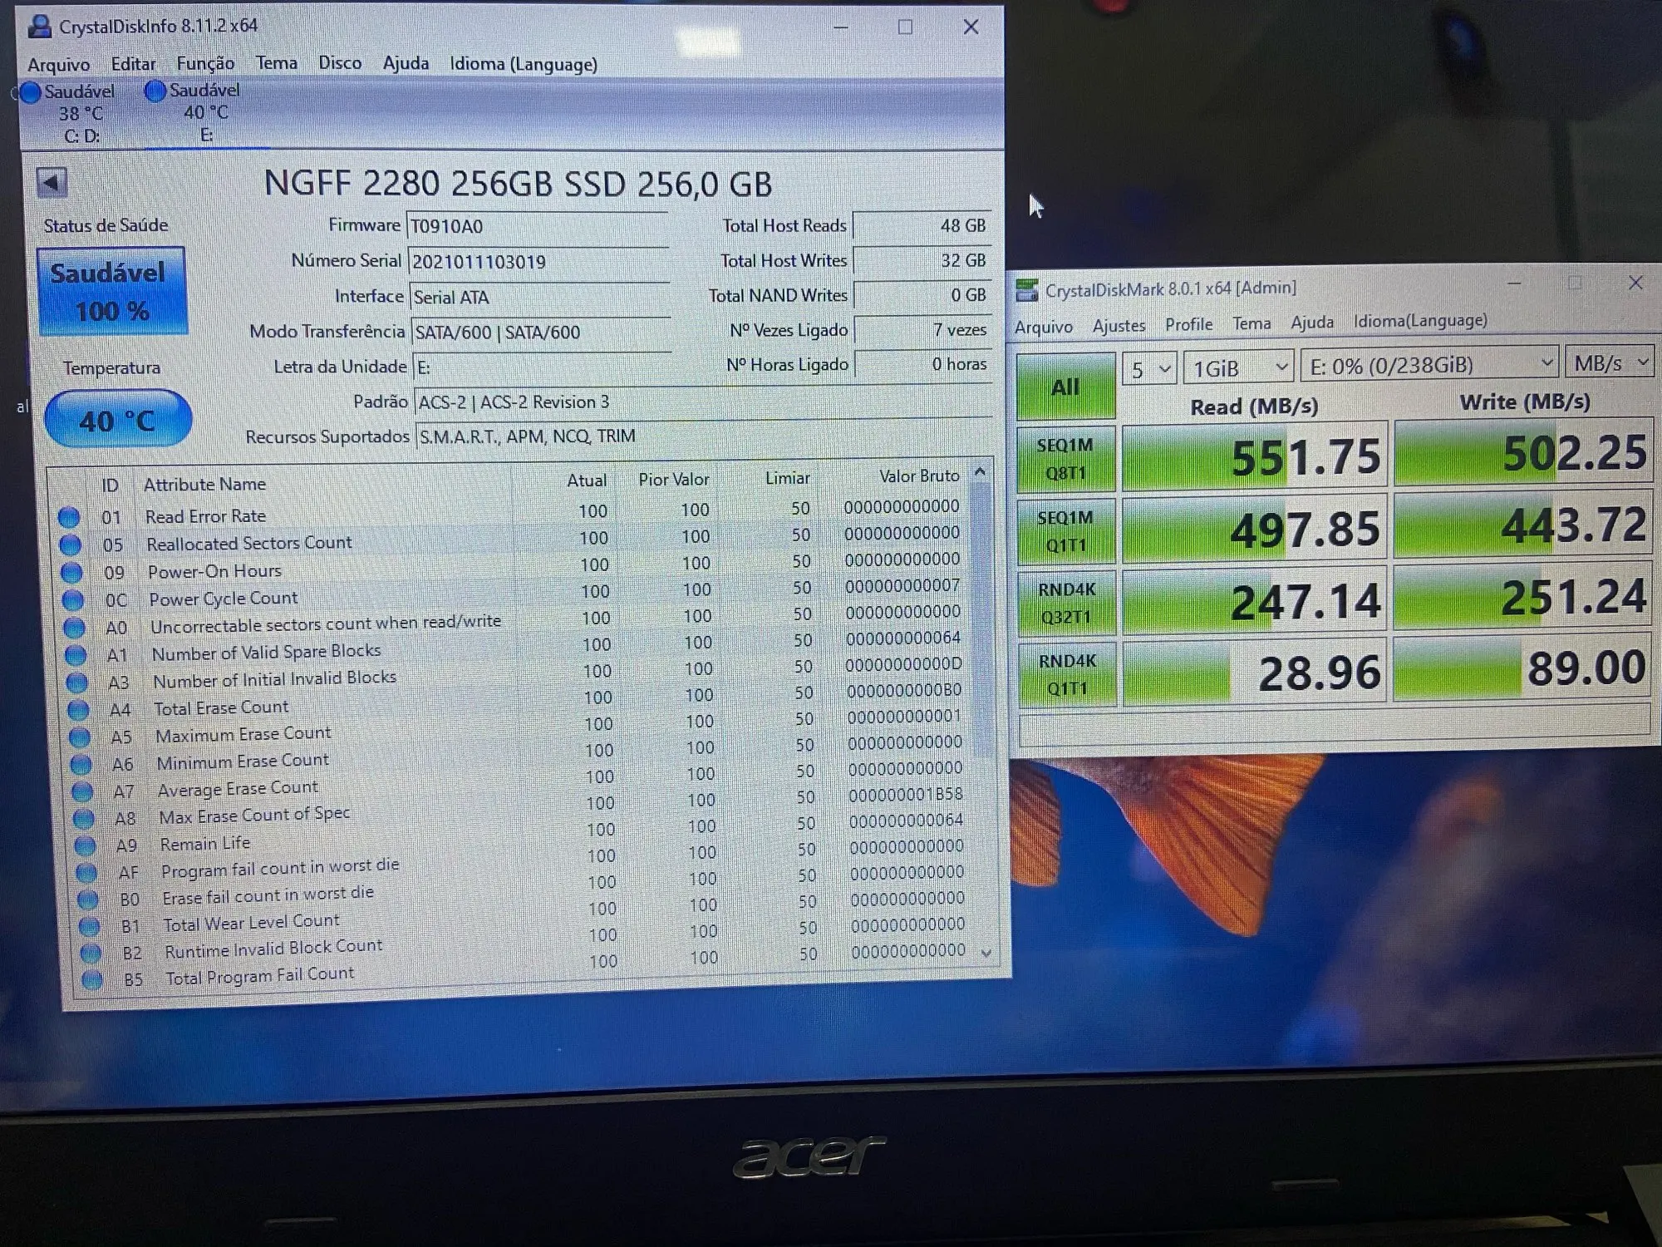Start the SEQ1M Q8T1 test
Screen dimensions: 1662x1247
[x=1065, y=459]
